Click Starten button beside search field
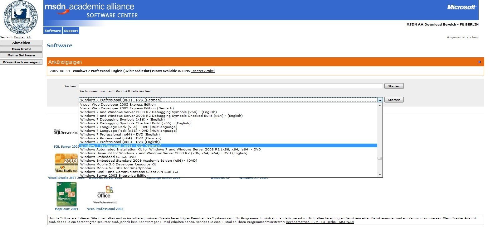The width and height of the screenshot is (493, 233). [394, 86]
